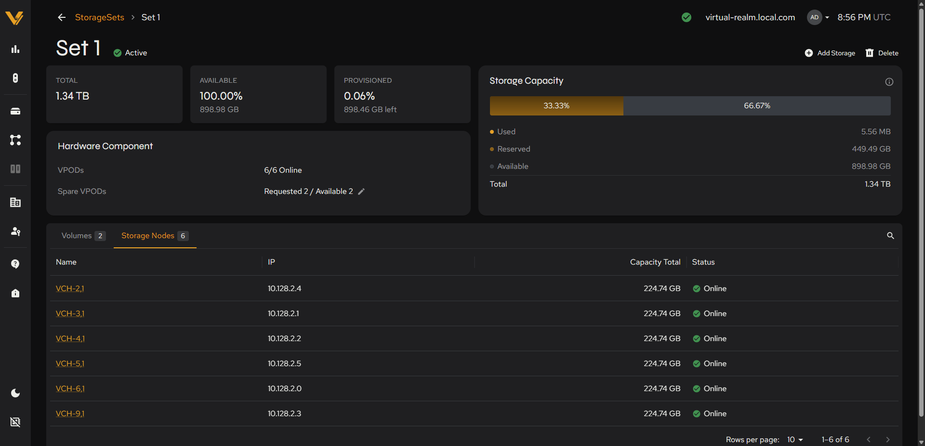Open the rows per page dropdown
The height and width of the screenshot is (446, 925).
(795, 440)
